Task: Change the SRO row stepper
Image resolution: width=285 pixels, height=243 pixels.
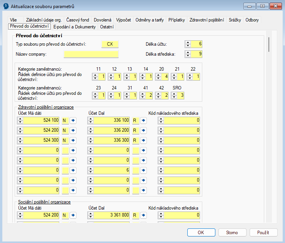Action: 174,96
